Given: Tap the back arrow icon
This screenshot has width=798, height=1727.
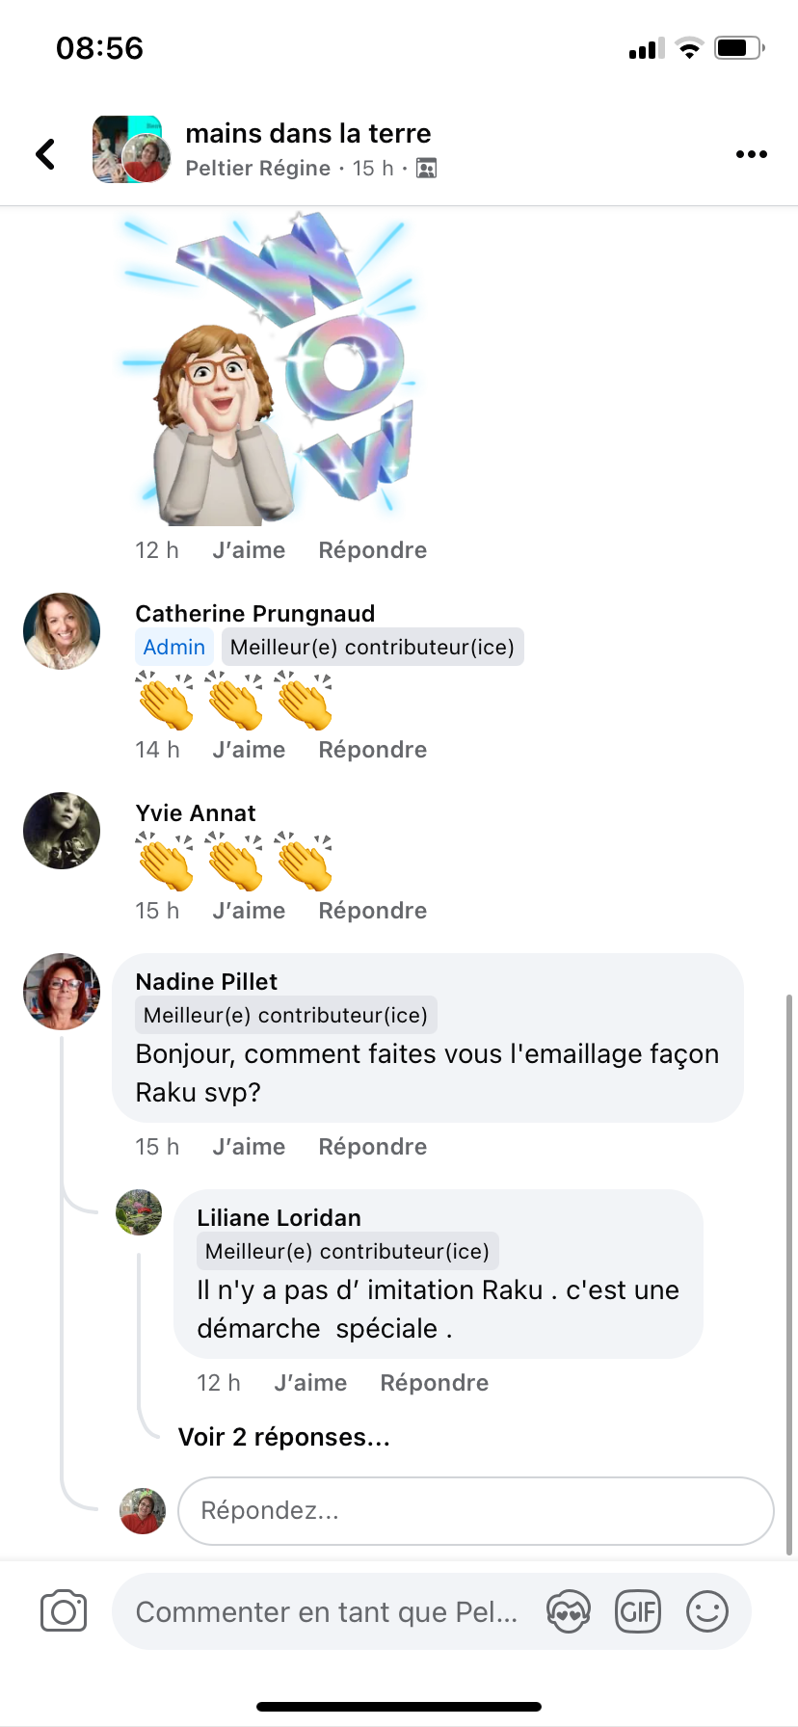Looking at the screenshot, I should [45, 154].
